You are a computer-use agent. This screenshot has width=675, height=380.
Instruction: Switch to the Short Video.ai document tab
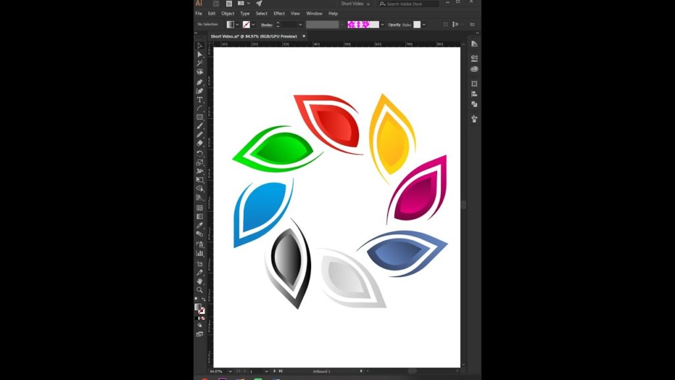(254, 36)
